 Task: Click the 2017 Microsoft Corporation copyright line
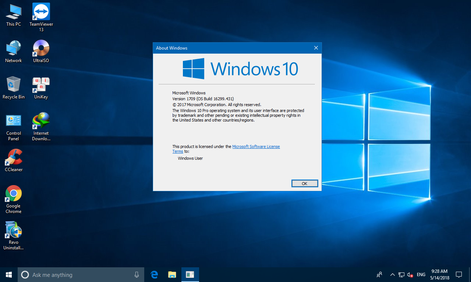[217, 105]
